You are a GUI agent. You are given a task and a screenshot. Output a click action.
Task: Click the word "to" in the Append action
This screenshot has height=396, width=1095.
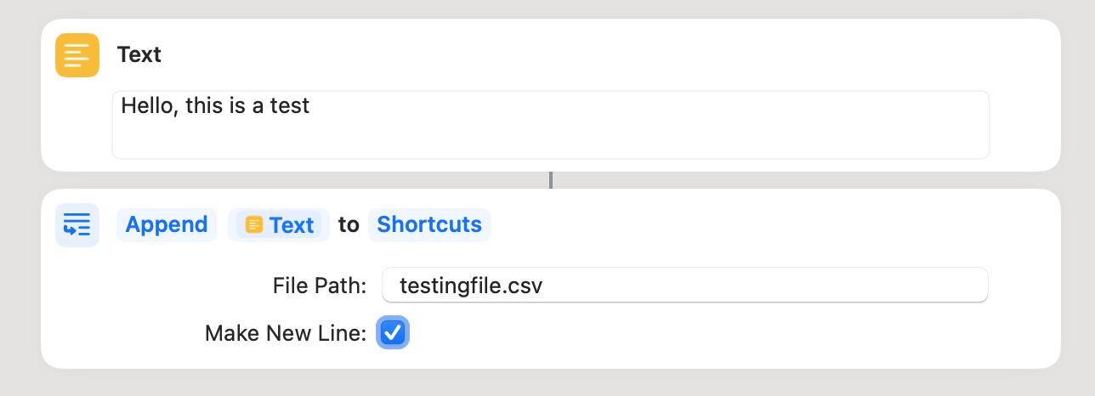pyautogui.click(x=349, y=225)
